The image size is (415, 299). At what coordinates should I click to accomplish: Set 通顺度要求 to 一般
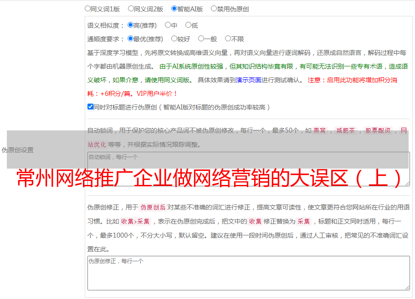201,39
